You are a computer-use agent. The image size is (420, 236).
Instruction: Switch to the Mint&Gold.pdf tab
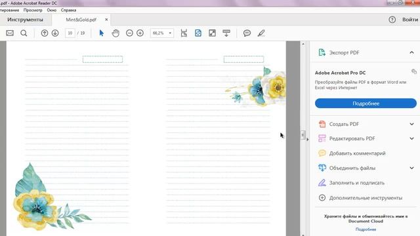(x=81, y=20)
